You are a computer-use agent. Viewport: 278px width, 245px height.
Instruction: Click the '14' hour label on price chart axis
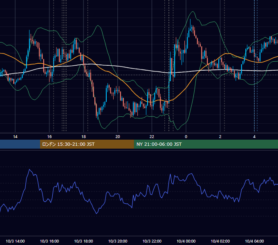[x=15, y=137]
